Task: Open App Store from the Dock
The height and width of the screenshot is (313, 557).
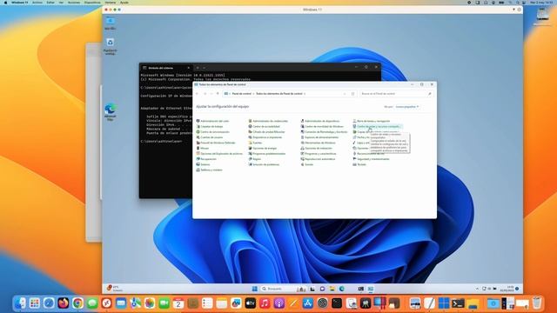Action: tap(307, 303)
